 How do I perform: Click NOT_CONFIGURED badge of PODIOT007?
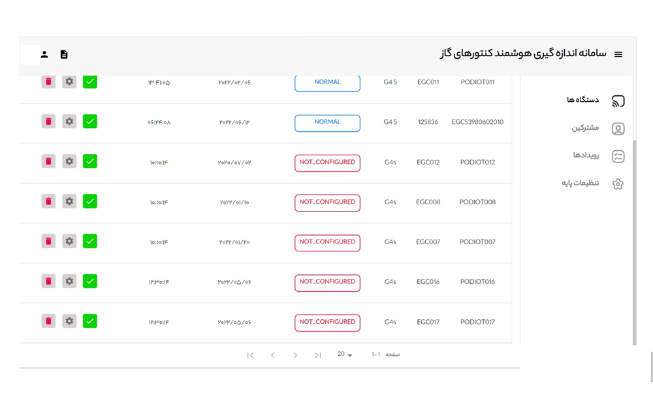coord(327,243)
